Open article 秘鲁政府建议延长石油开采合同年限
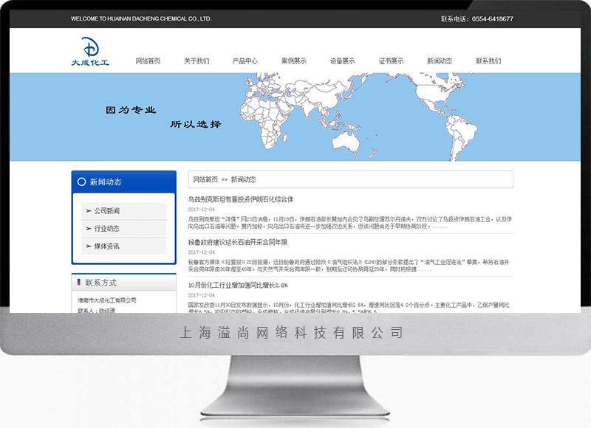 [x=237, y=242]
